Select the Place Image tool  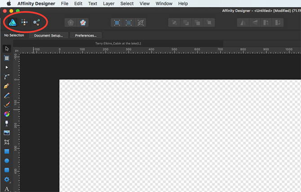tap(7, 133)
